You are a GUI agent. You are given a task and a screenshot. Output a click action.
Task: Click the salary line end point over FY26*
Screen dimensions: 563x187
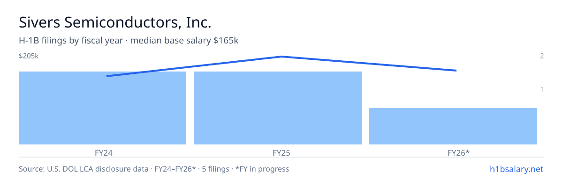(x=456, y=71)
